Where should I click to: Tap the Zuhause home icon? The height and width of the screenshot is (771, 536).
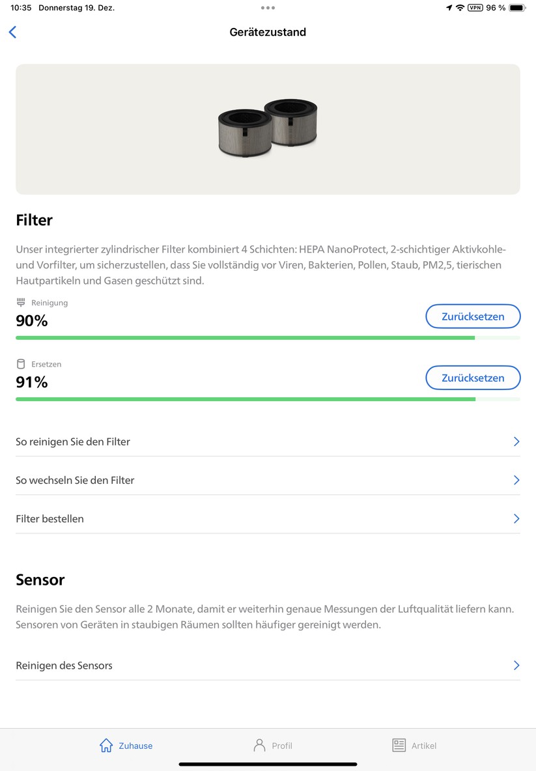(107, 745)
